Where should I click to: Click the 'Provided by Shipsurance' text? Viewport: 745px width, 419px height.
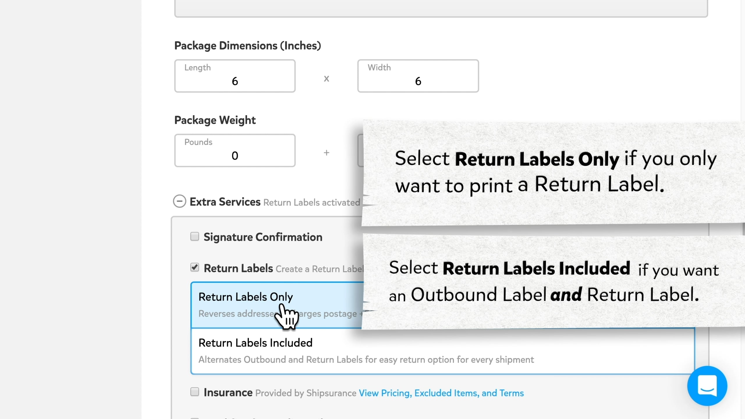(x=306, y=393)
